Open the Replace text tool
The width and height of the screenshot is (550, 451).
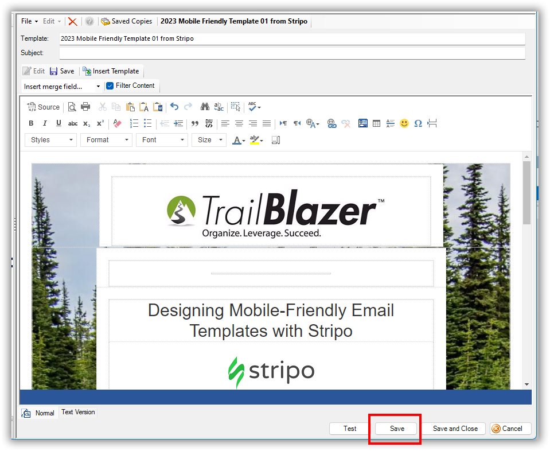tap(219, 107)
